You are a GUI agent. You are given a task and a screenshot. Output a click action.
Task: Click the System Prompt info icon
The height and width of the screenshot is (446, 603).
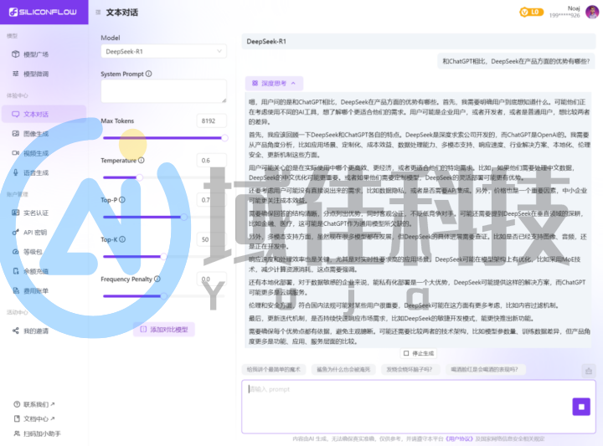coord(149,74)
